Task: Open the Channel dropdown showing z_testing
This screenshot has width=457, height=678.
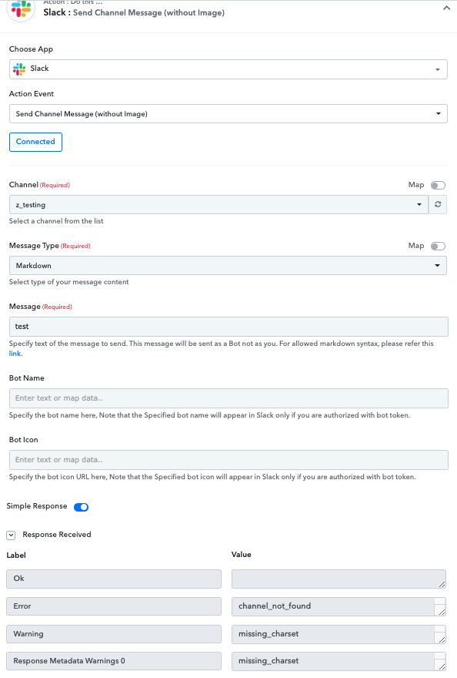Action: tap(218, 204)
